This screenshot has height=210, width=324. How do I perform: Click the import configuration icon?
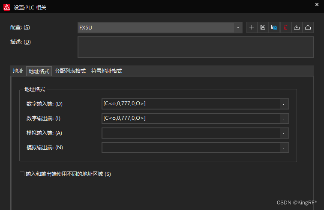coord(297,27)
